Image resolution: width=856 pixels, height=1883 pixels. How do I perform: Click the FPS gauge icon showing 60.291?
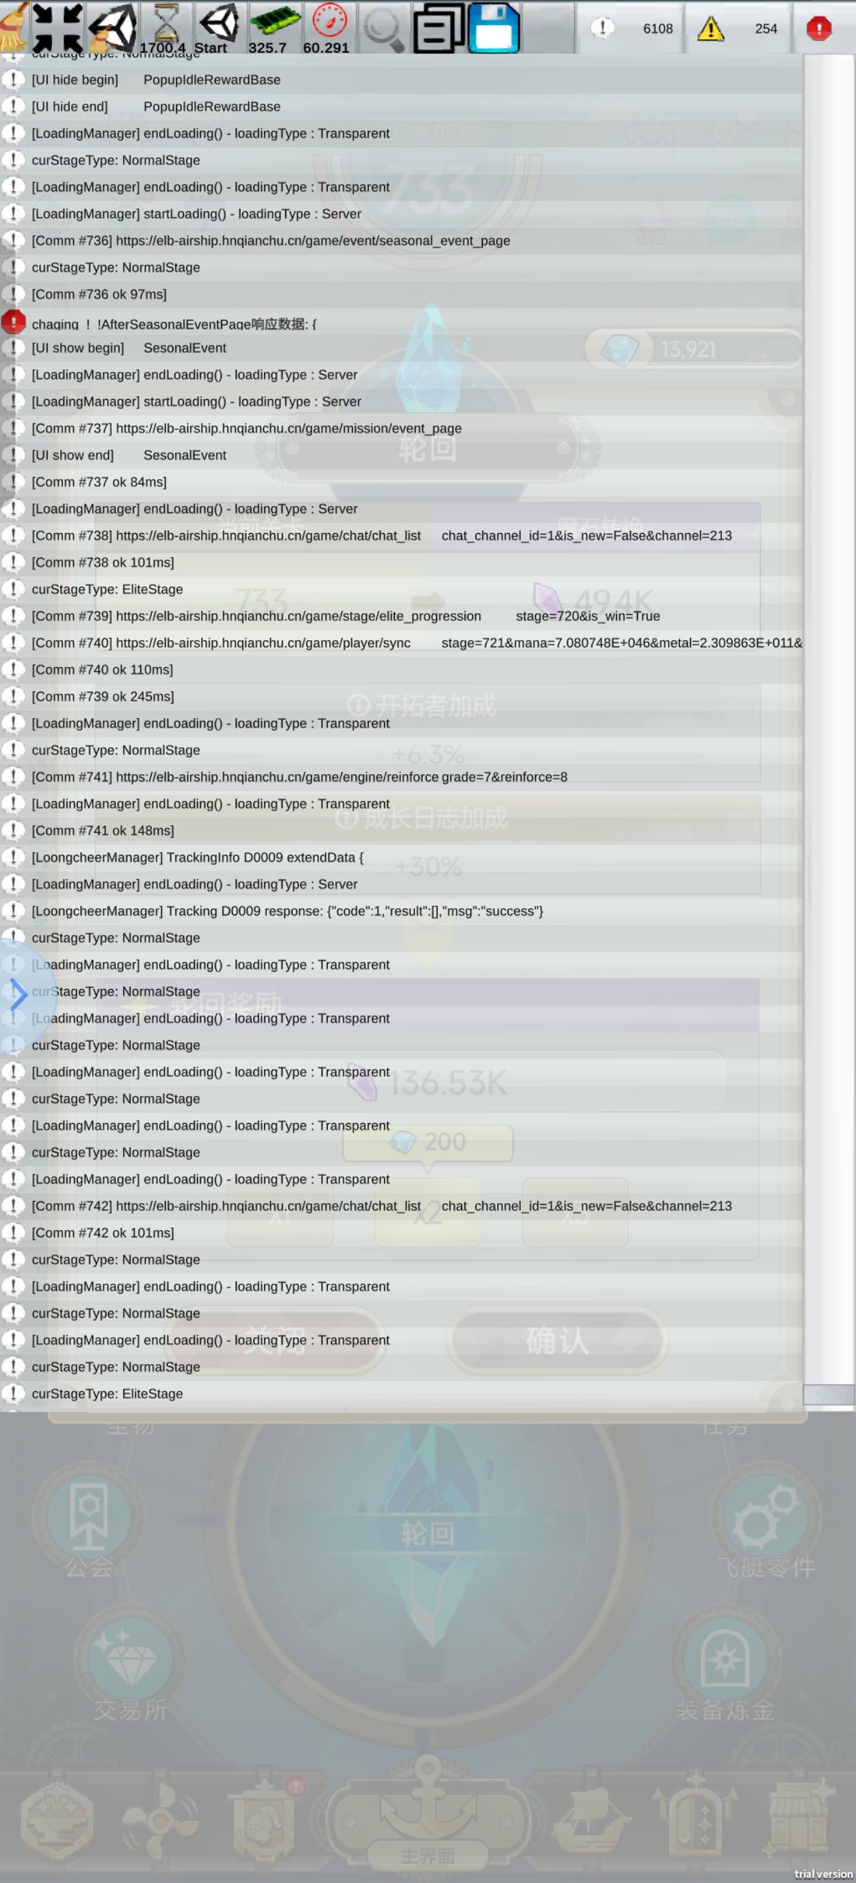tap(328, 26)
